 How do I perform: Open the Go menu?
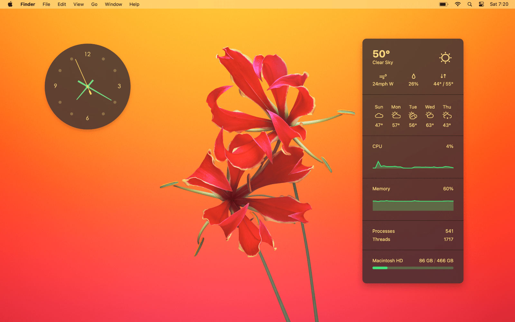click(x=94, y=4)
